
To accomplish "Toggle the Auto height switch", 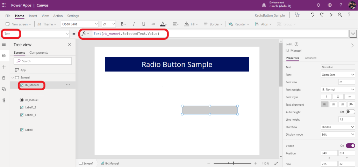I will coord(350,112).
